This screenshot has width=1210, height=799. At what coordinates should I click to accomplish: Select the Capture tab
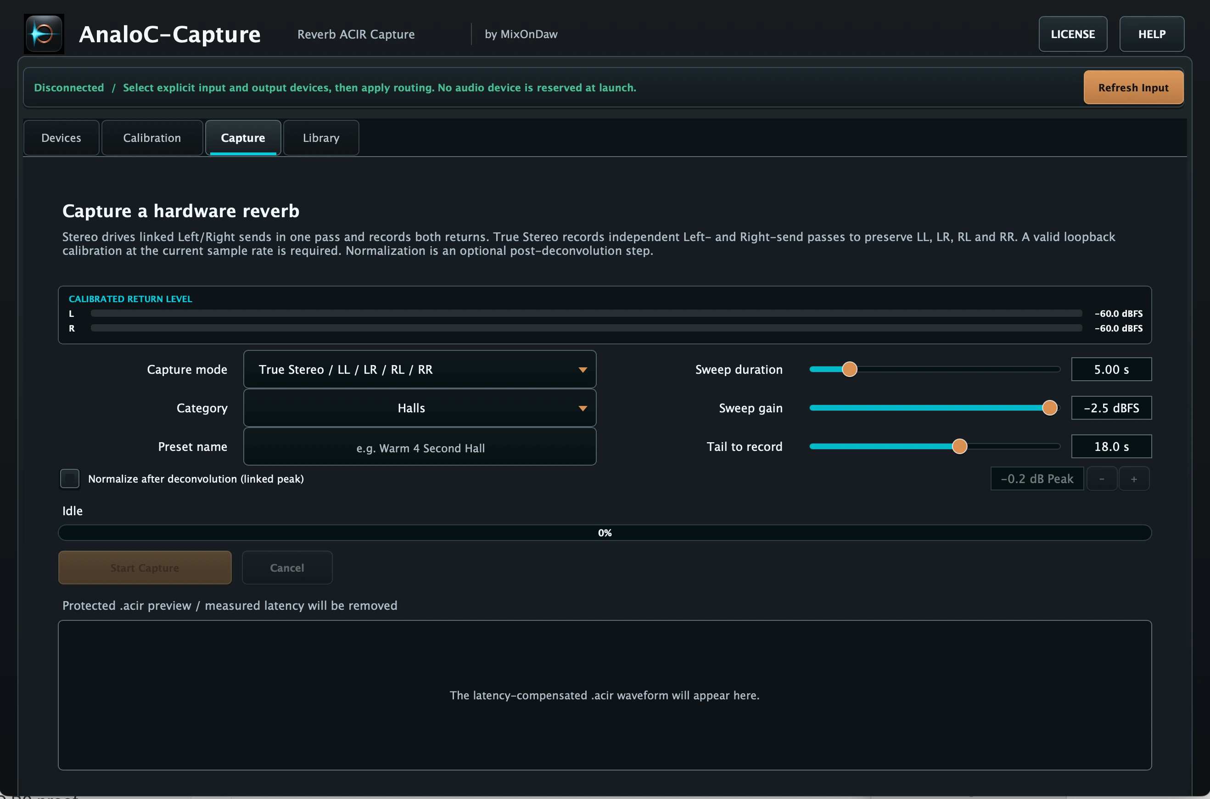[x=243, y=138]
